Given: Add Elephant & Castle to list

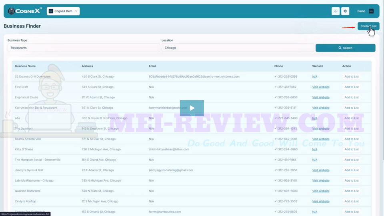Looking at the screenshot, I should tap(352, 98).
